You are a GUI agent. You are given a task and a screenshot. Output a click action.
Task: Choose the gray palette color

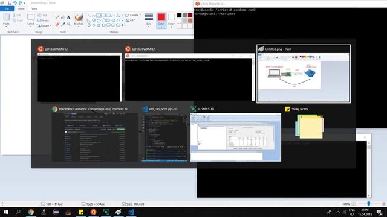tap(184, 15)
